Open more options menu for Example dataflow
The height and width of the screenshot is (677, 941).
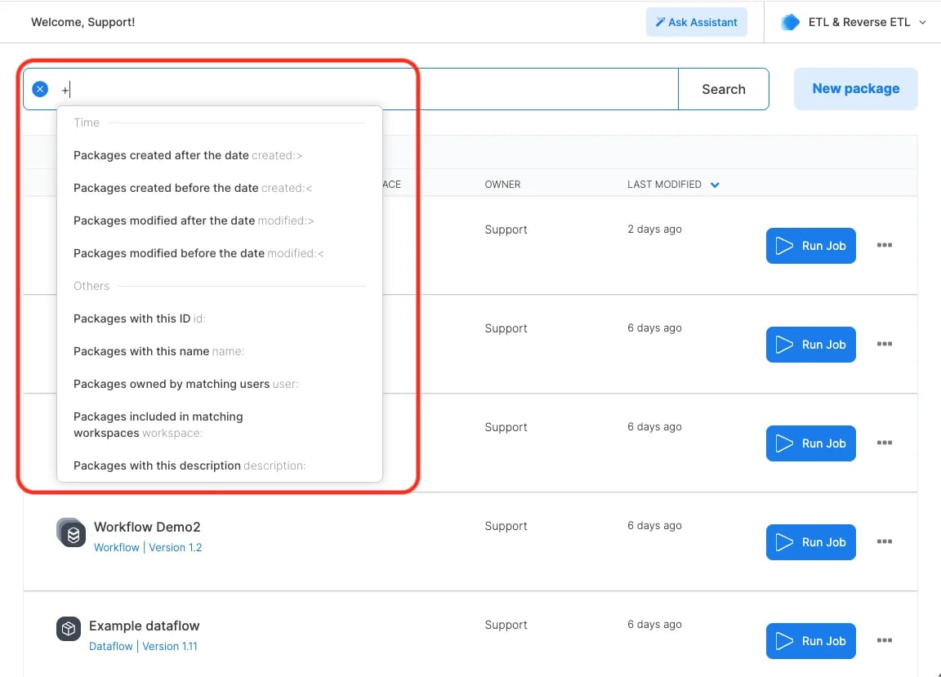884,639
